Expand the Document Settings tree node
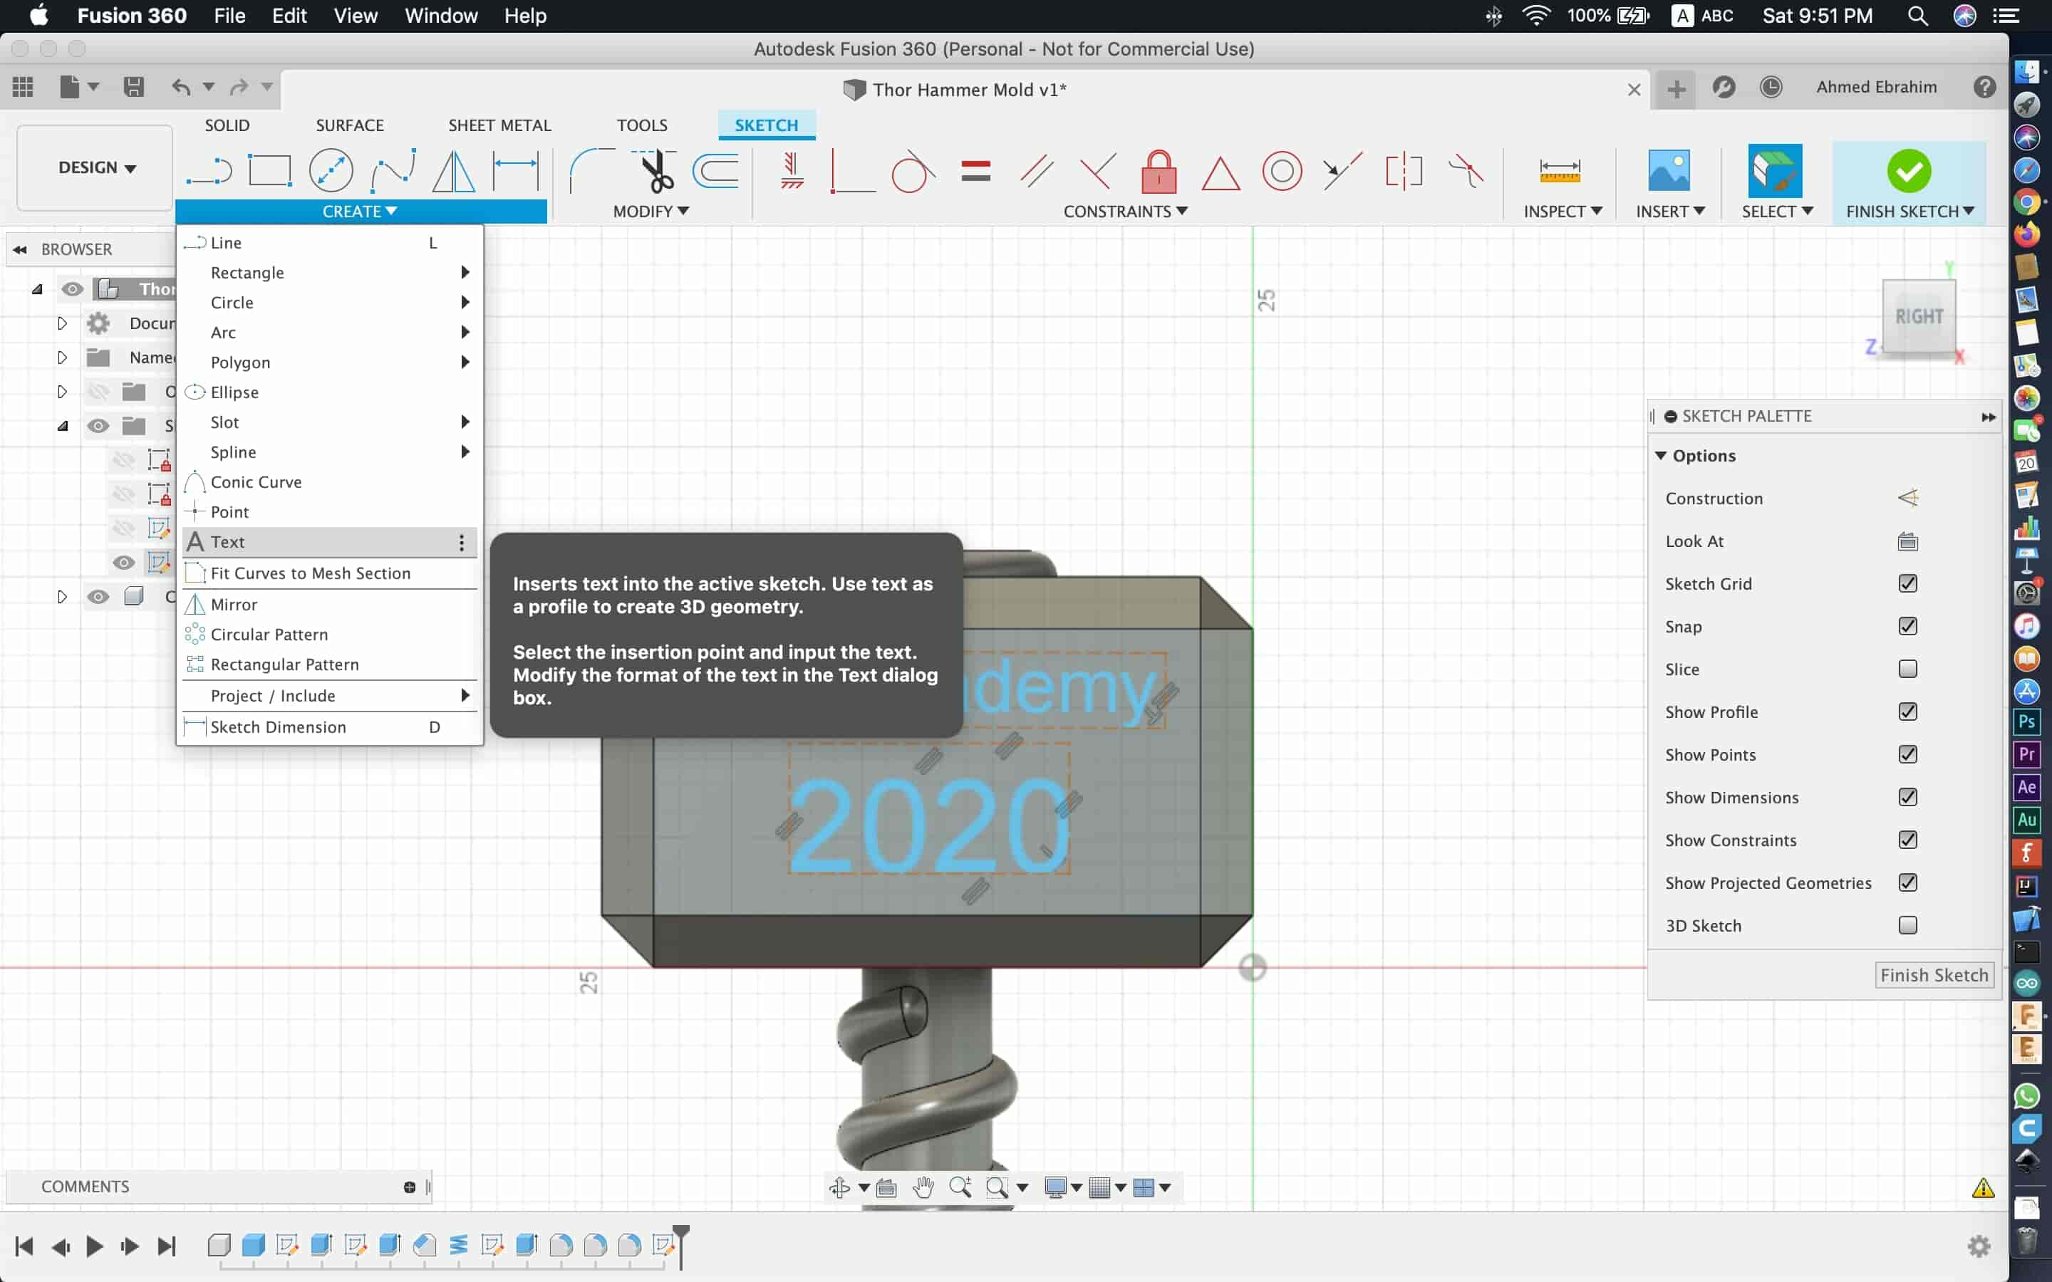The height and width of the screenshot is (1282, 2052). [x=62, y=323]
